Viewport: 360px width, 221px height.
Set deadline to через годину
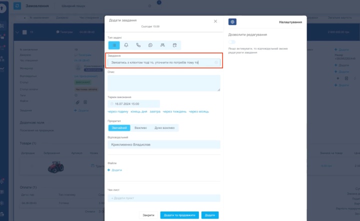coord(118,111)
